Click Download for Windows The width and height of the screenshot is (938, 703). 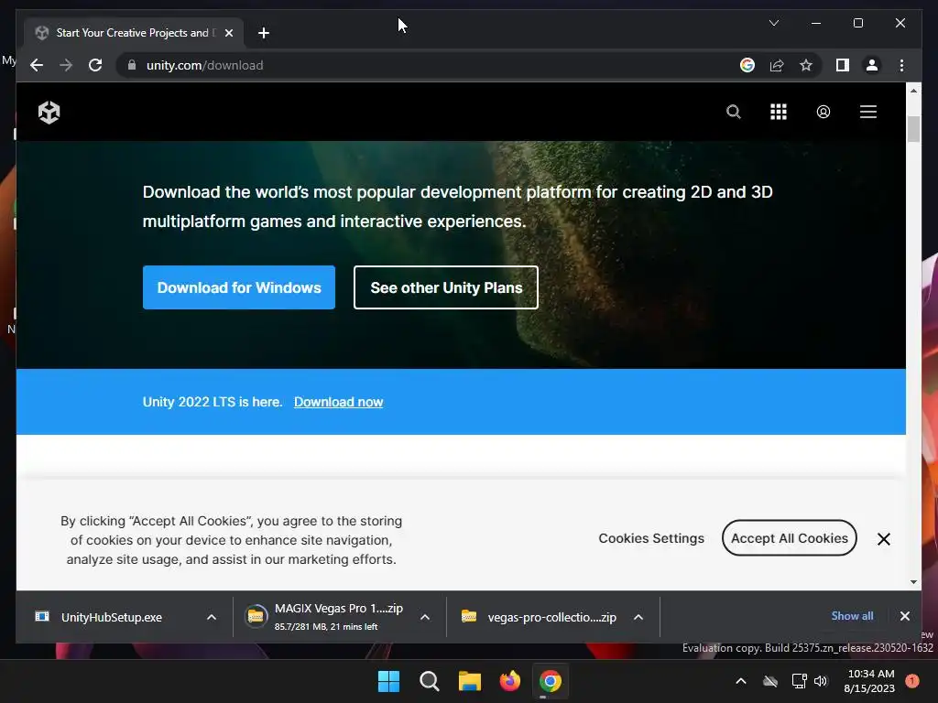tap(239, 287)
